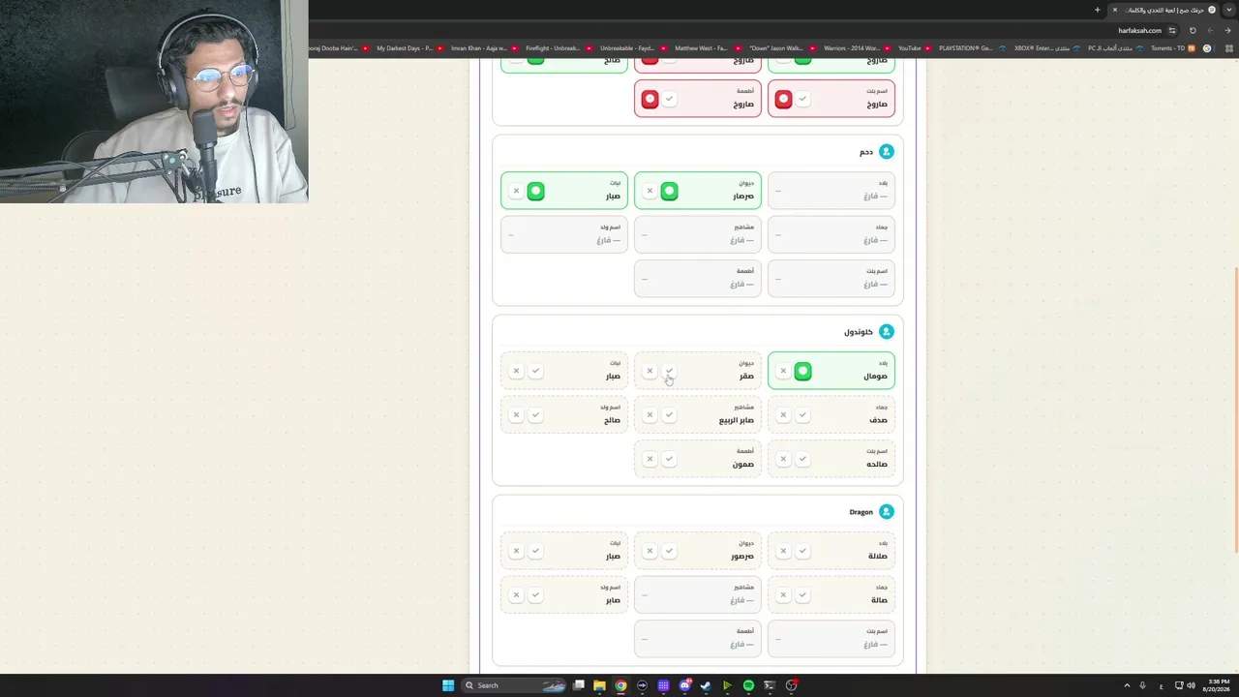Screen dimensions: 1239x697
Task: Reject the صومال country answer with X
Action: 783,371
